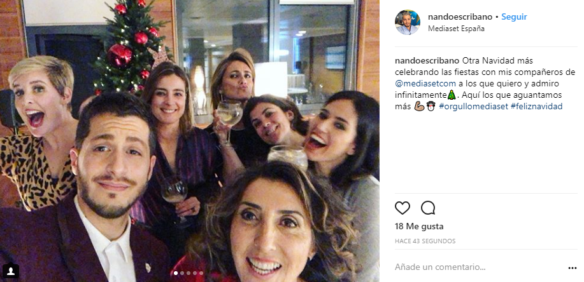Select the first carousel dot
Viewport: 584px width, 282px height.
point(175,273)
